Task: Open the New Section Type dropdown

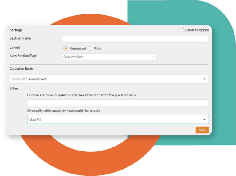Action: point(109,57)
